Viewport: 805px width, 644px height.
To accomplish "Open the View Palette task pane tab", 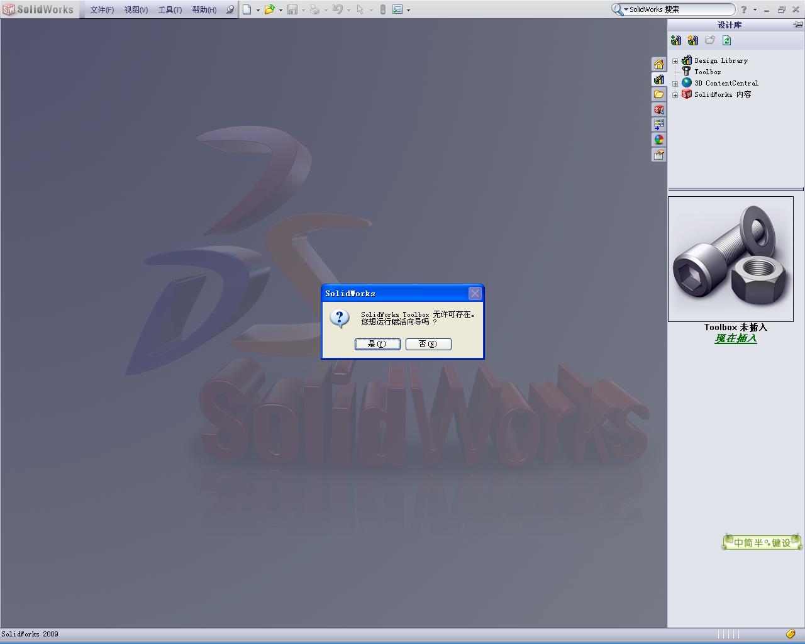I will (x=658, y=125).
